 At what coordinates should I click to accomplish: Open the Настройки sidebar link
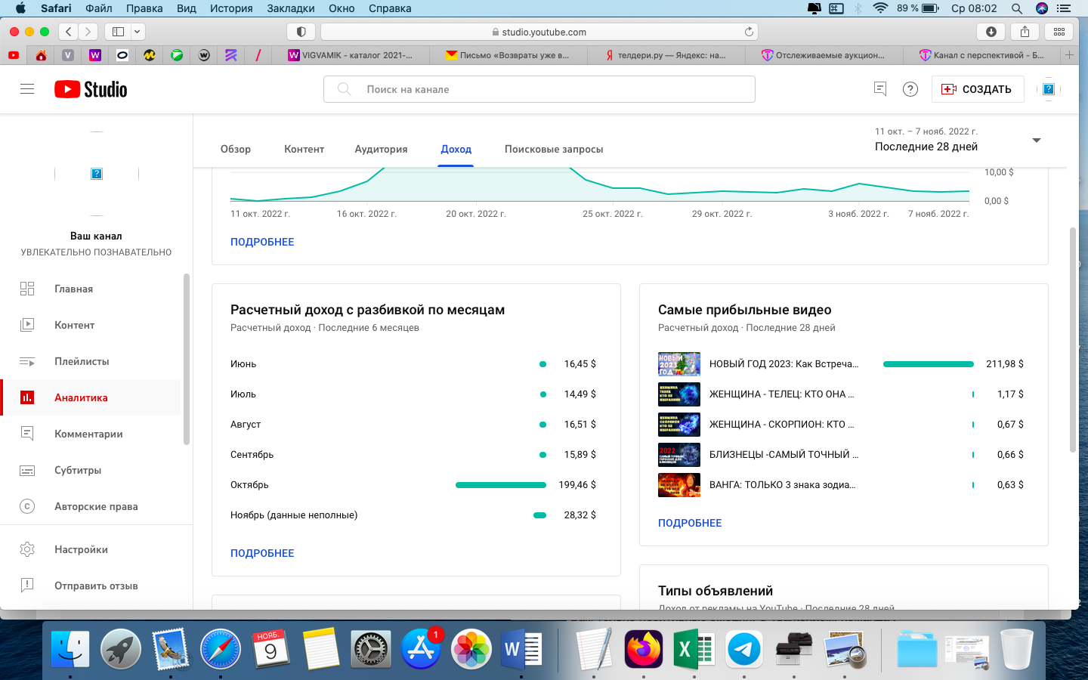click(81, 549)
